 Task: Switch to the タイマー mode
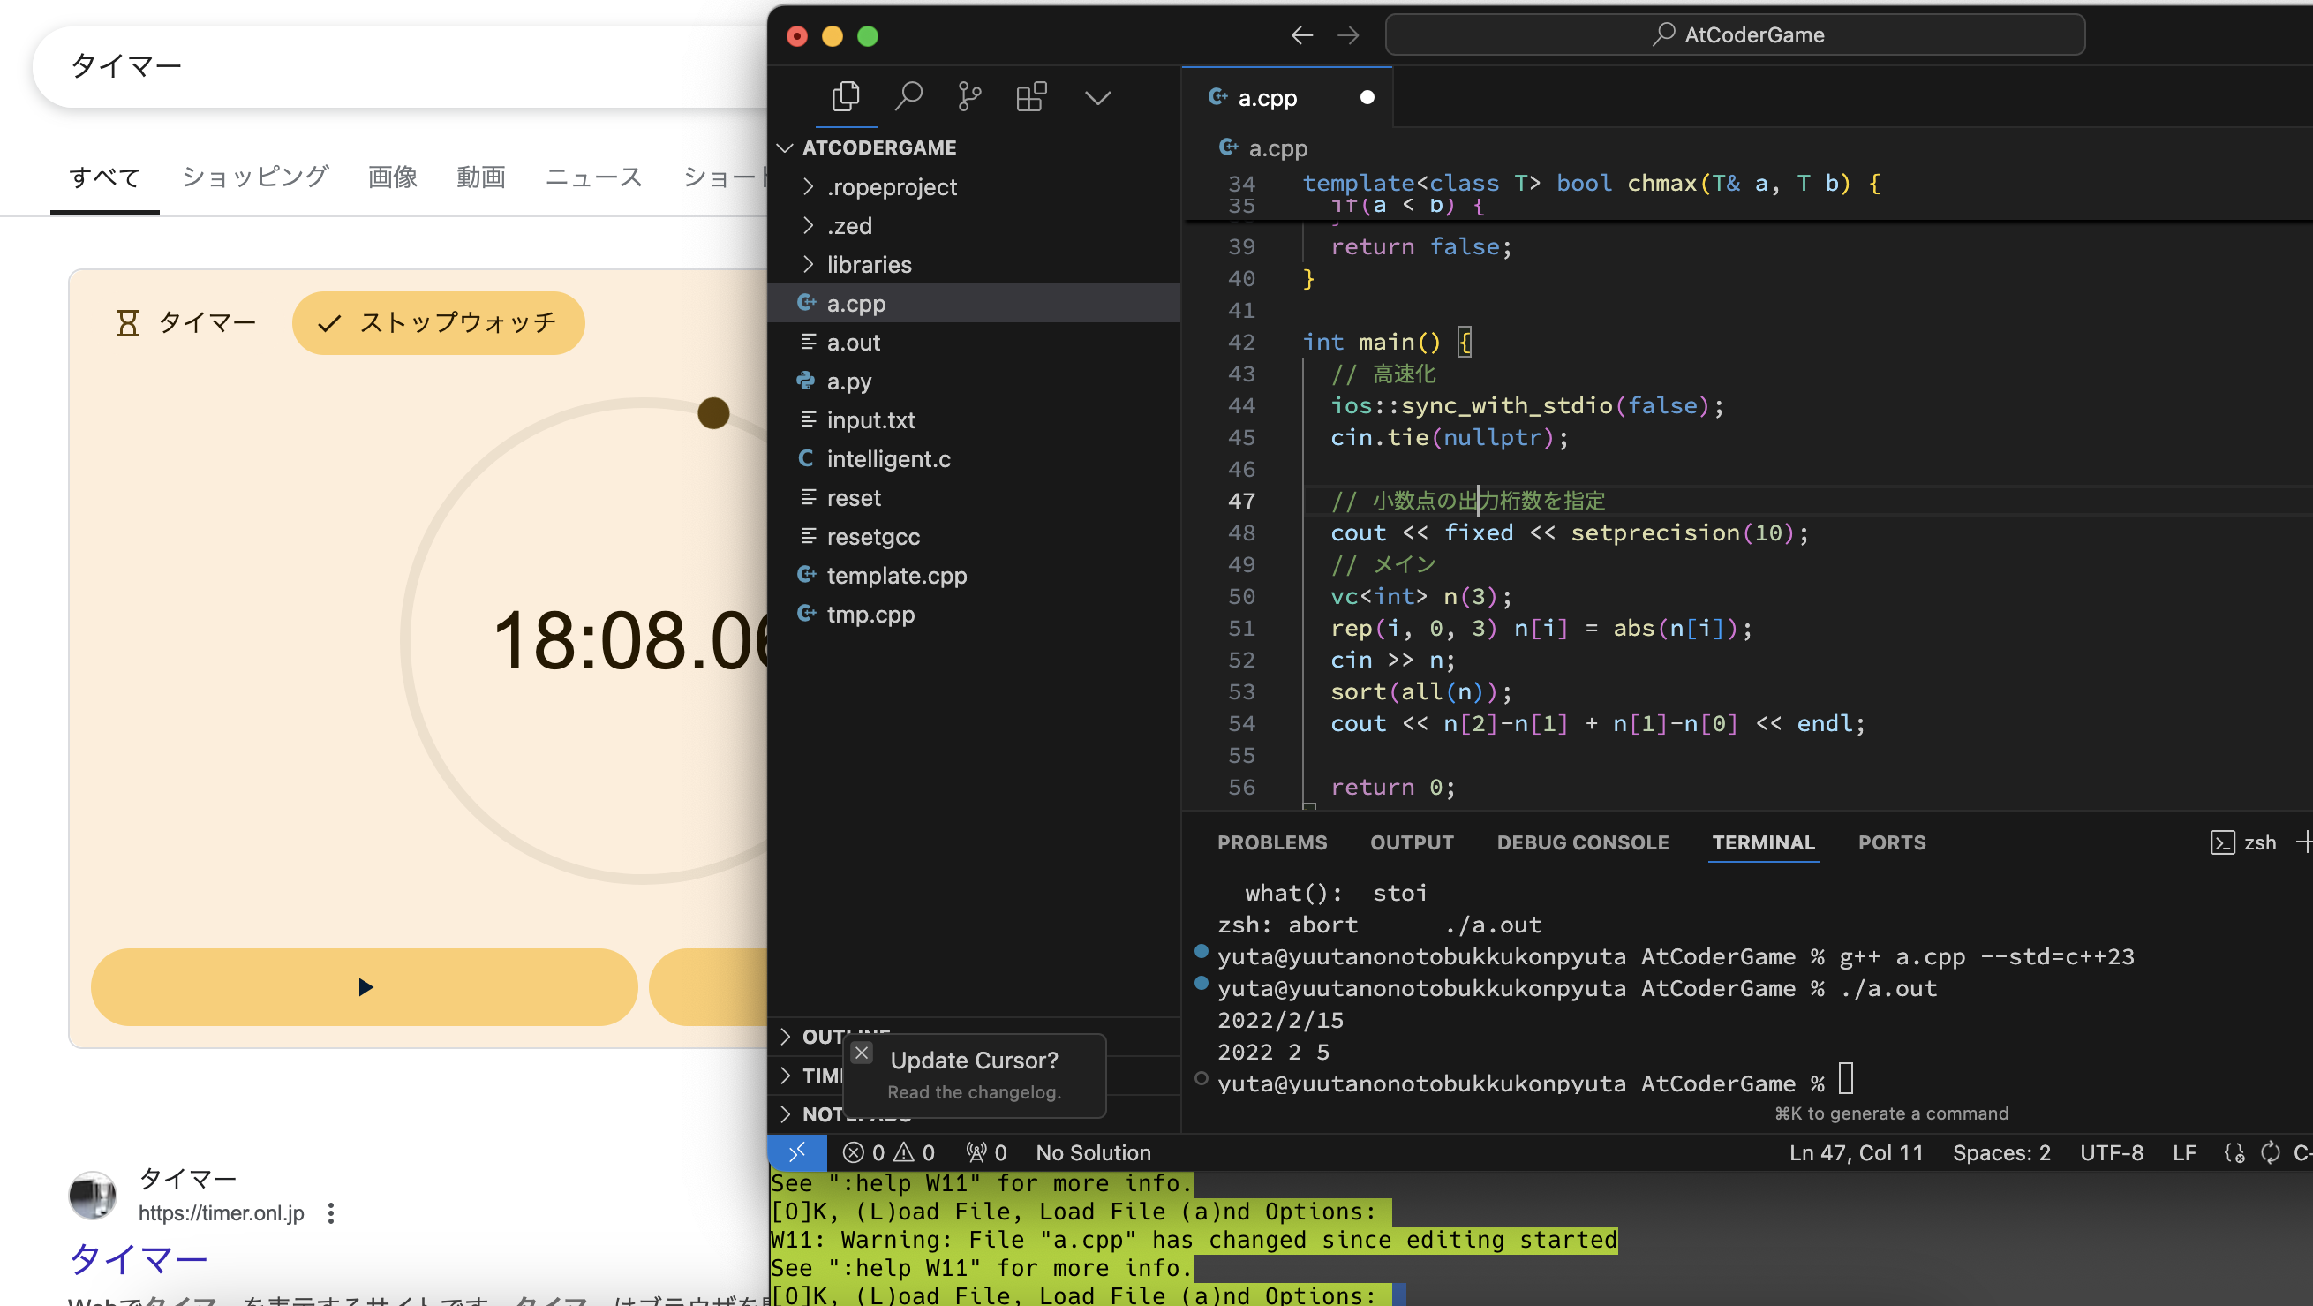[x=187, y=323]
